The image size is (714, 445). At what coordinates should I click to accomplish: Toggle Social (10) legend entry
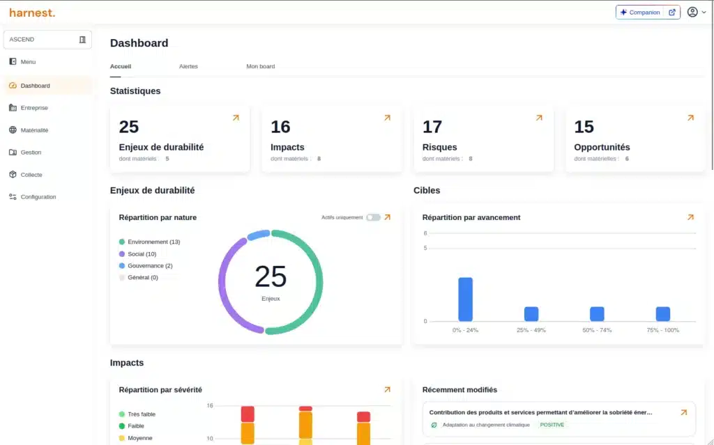[137, 254]
